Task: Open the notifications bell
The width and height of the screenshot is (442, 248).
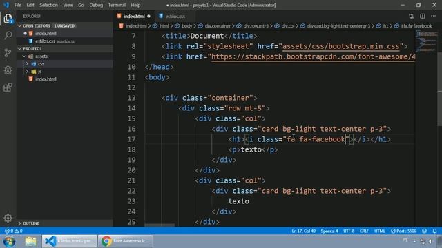Action: pos(434,231)
